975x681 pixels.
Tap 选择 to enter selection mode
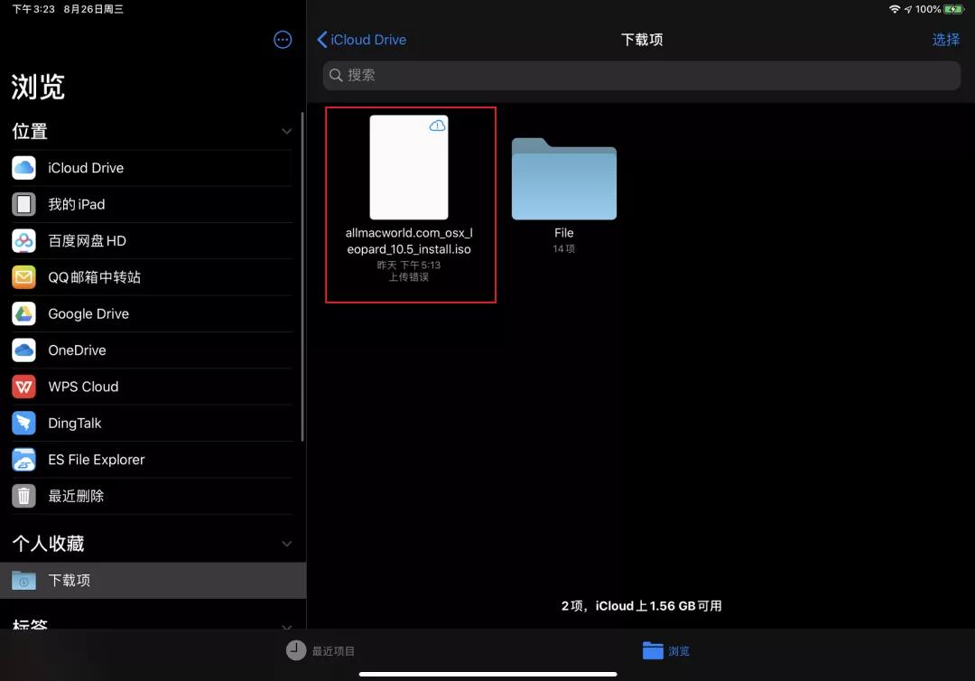click(x=945, y=40)
